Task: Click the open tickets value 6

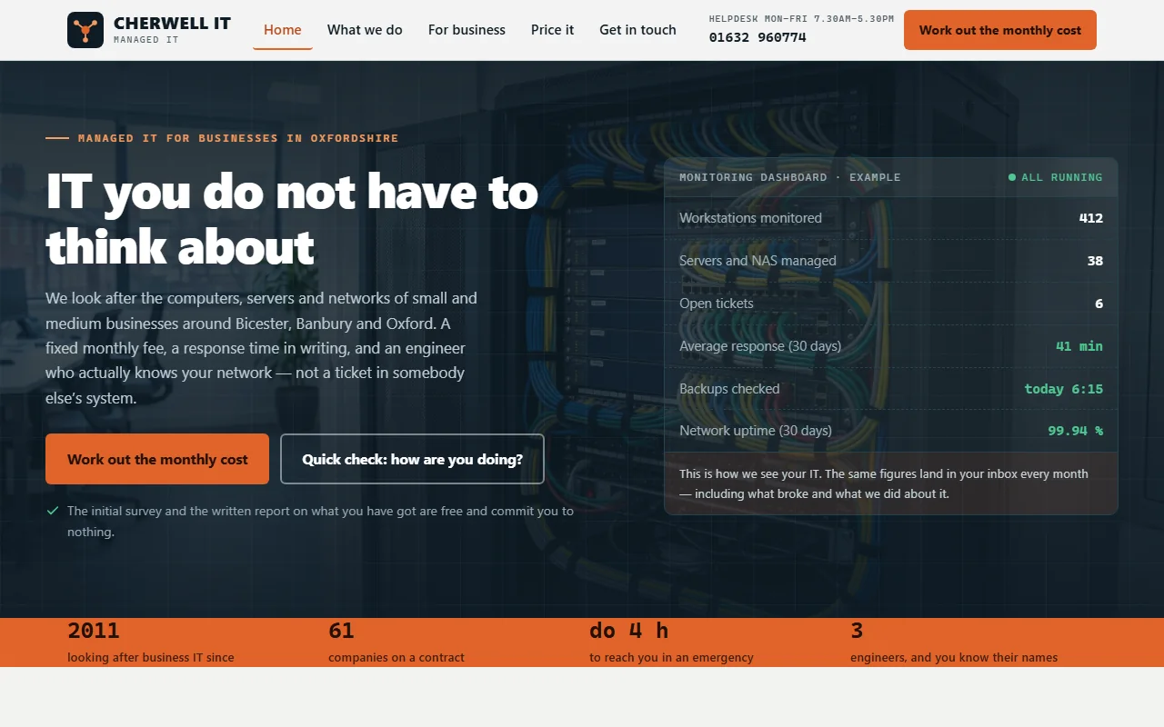Action: click(x=1099, y=304)
